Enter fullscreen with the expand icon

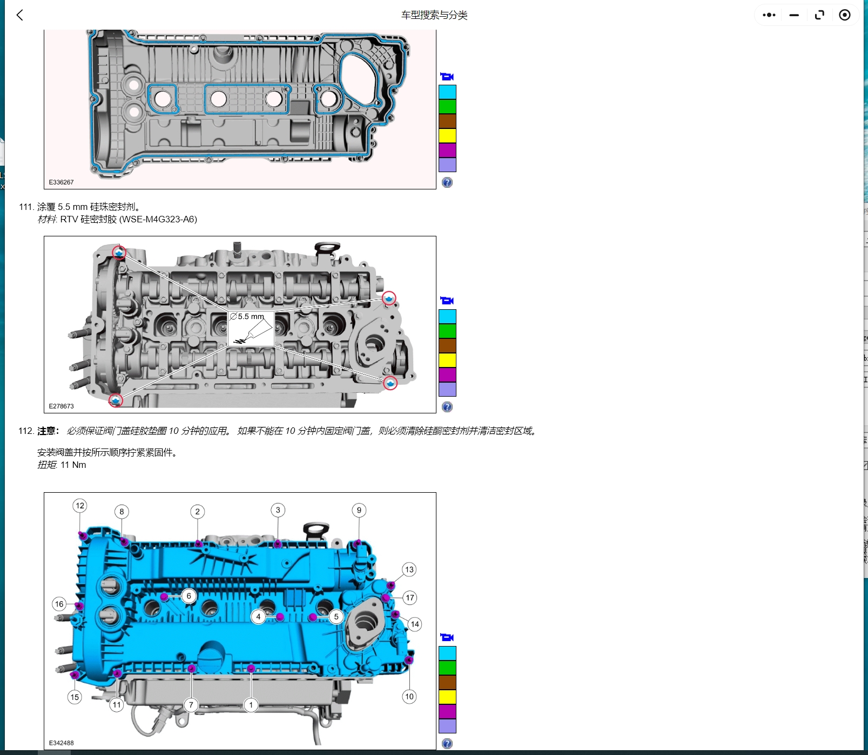[819, 15]
